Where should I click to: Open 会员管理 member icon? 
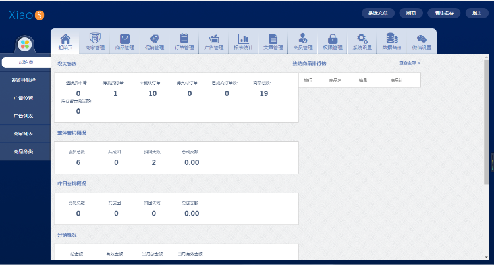pos(302,41)
